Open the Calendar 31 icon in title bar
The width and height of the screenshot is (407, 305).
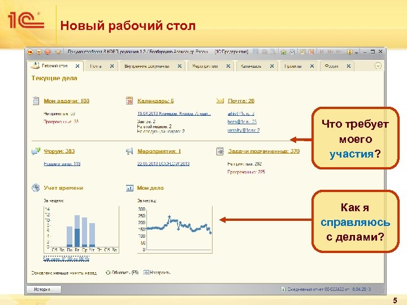pyautogui.click(x=311, y=52)
